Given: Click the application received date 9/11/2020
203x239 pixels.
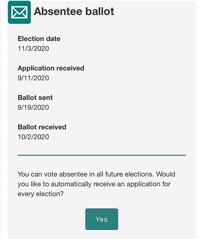Looking at the screenshot, I should pyautogui.click(x=33, y=78).
